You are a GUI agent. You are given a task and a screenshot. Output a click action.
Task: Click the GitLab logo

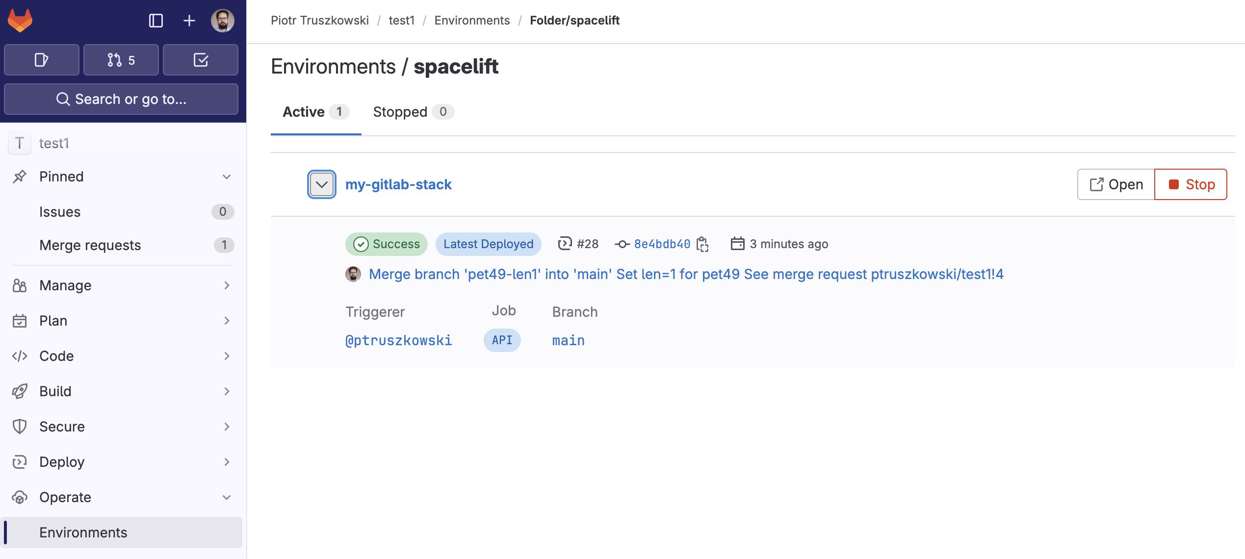coord(20,20)
